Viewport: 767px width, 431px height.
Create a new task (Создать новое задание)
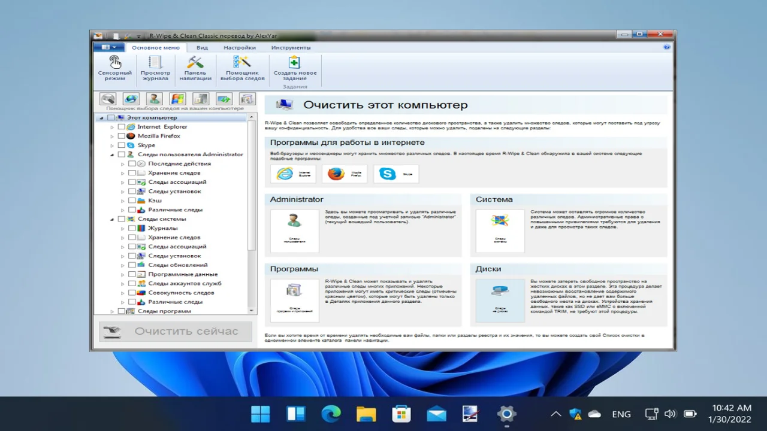[x=295, y=68]
